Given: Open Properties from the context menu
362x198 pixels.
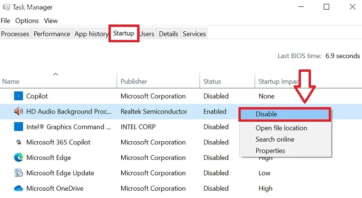Looking at the screenshot, I should coord(270,151).
